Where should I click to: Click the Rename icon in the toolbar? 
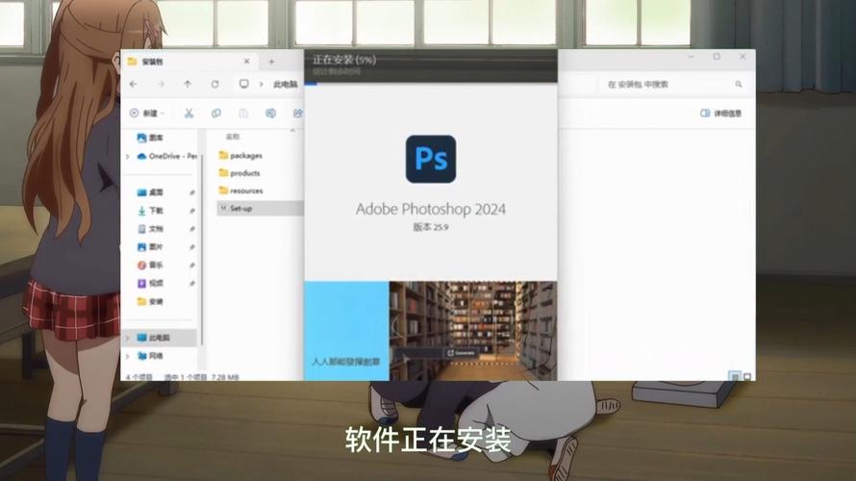tap(271, 113)
